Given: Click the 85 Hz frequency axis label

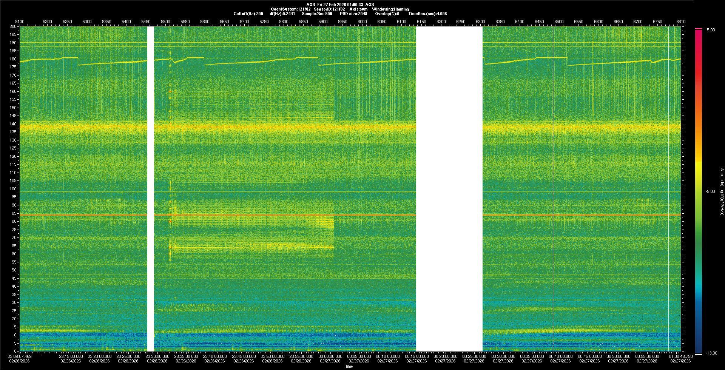Looking at the screenshot, I should pos(14,213).
